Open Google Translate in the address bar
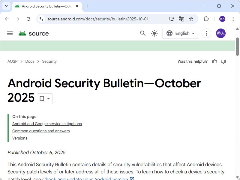This screenshot has width=240, height=180. pyautogui.click(x=181, y=19)
